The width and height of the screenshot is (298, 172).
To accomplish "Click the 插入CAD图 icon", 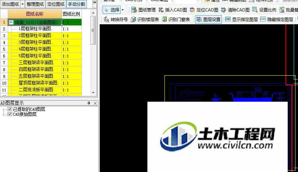I will pos(161,10).
